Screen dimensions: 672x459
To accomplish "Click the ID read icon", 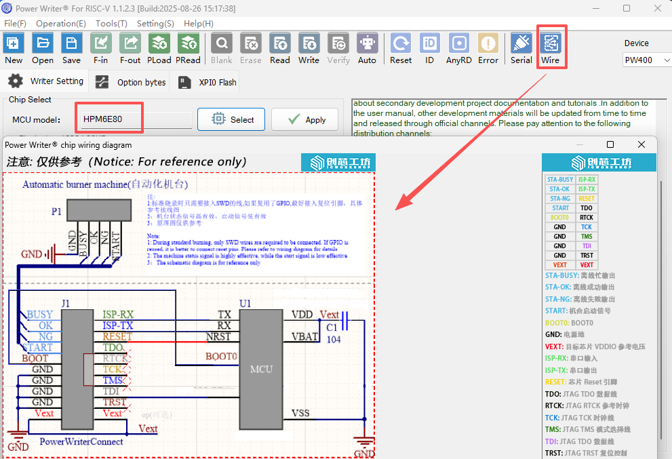I will (x=429, y=49).
